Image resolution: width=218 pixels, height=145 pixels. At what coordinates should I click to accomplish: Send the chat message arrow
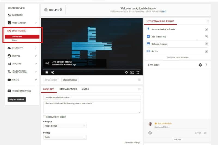[205, 133]
